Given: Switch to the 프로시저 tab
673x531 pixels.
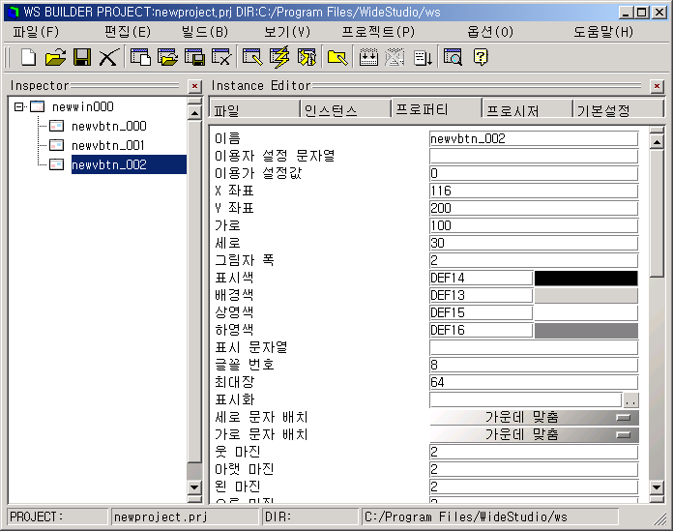Looking at the screenshot, I should pyautogui.click(x=527, y=109).
